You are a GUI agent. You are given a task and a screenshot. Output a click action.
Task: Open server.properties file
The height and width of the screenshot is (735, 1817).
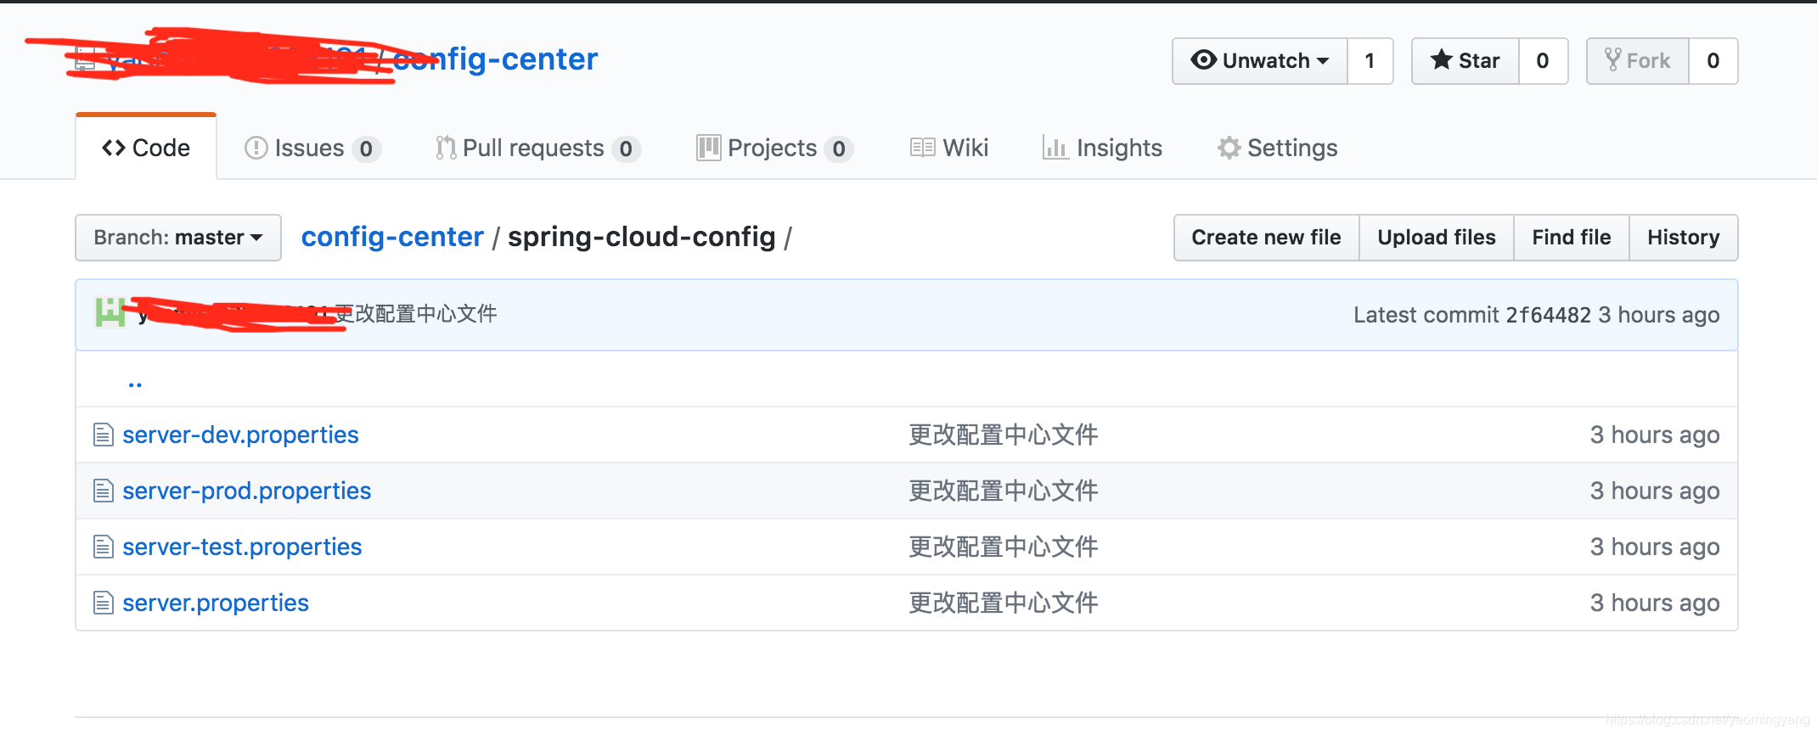216,603
